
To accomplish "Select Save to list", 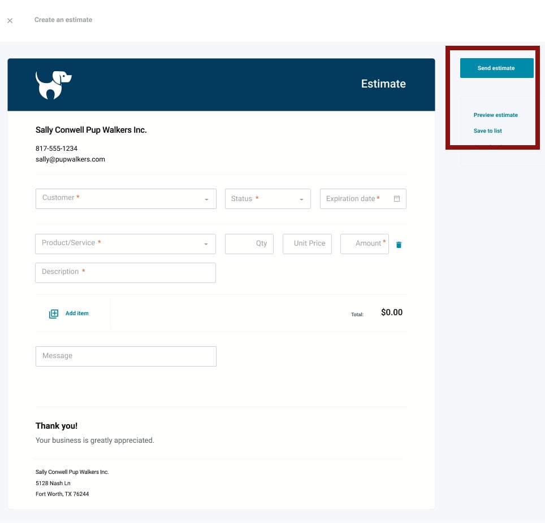I will [487, 130].
